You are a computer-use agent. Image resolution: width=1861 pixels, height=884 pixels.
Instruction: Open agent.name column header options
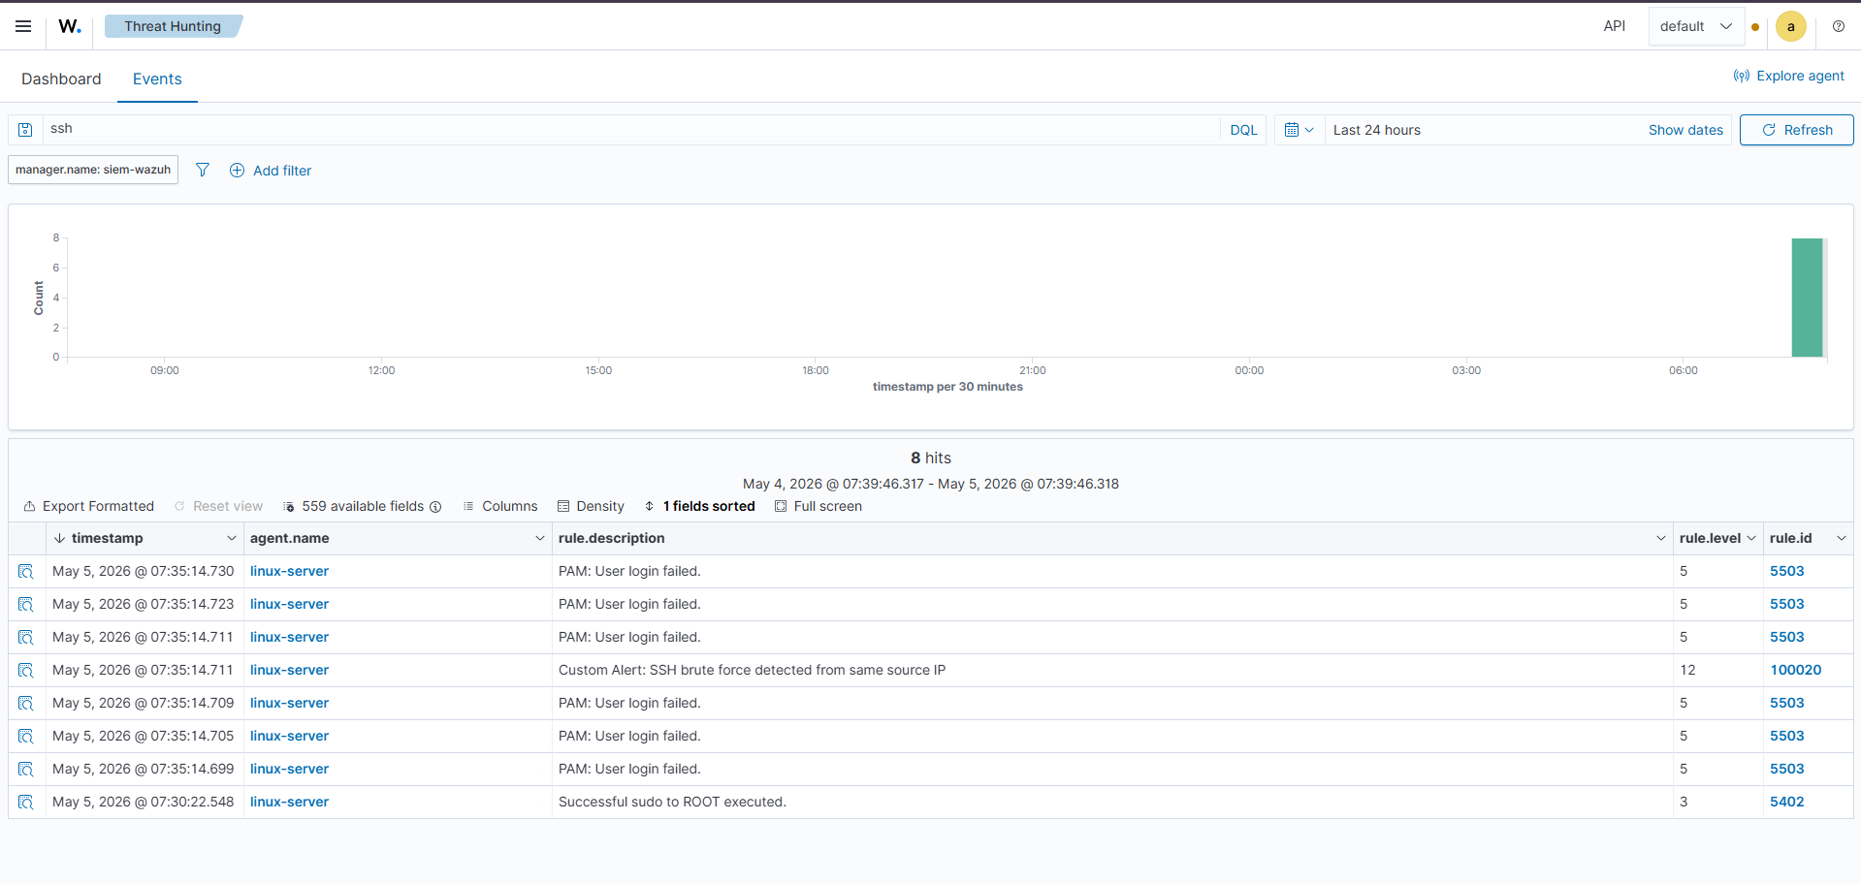click(x=540, y=538)
